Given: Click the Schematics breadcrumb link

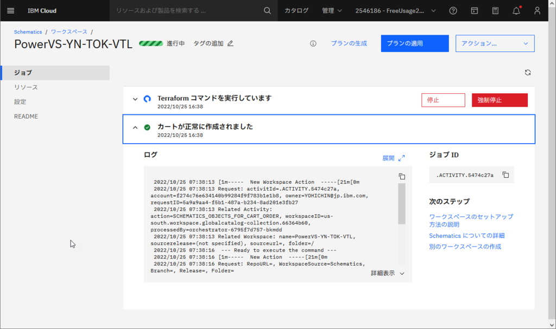Looking at the screenshot, I should [28, 32].
